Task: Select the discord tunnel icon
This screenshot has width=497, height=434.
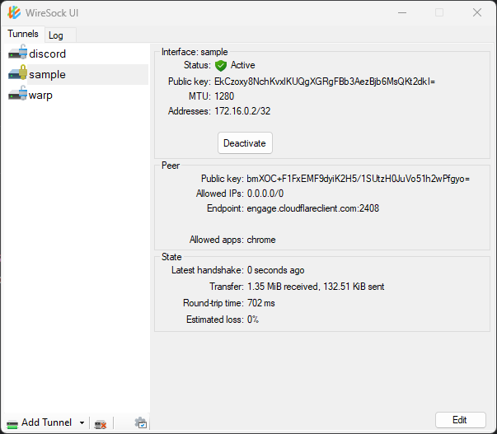Action: point(18,52)
